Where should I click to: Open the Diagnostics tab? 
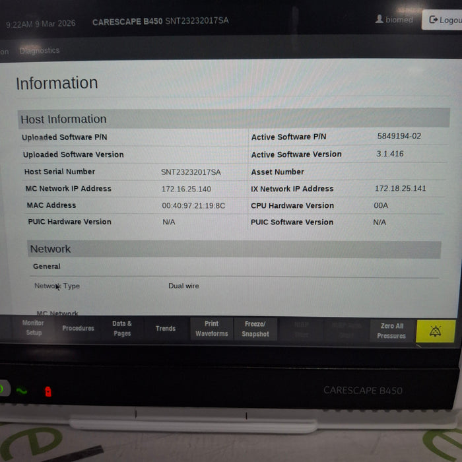[x=40, y=51]
